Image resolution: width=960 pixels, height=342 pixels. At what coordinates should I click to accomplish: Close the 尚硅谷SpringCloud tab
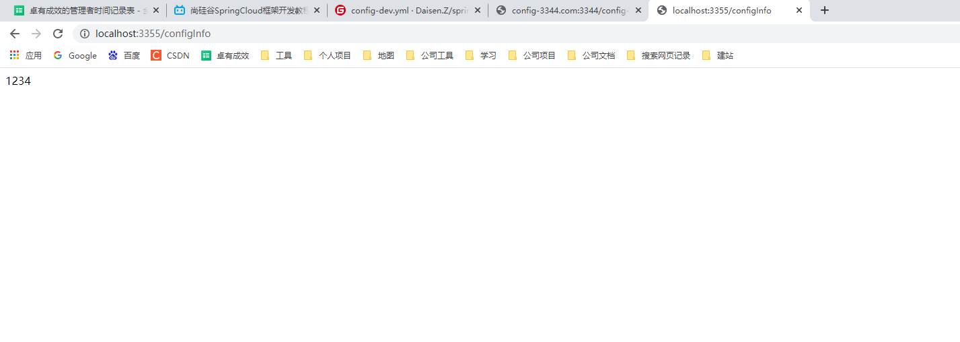[x=317, y=10]
